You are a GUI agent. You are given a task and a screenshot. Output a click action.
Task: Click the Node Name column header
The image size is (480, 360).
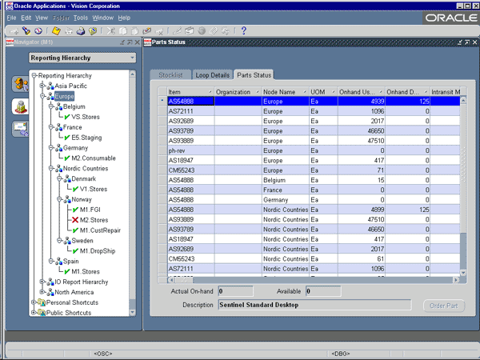[278, 92]
